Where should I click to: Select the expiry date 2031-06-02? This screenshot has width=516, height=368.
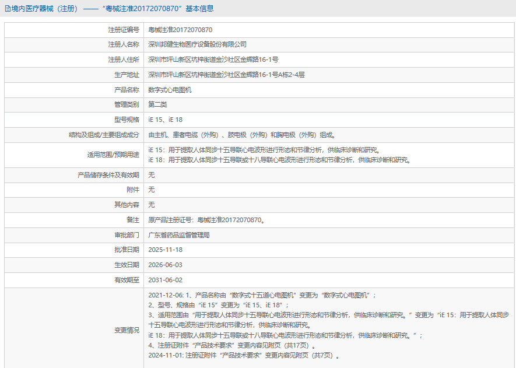pos(165,280)
